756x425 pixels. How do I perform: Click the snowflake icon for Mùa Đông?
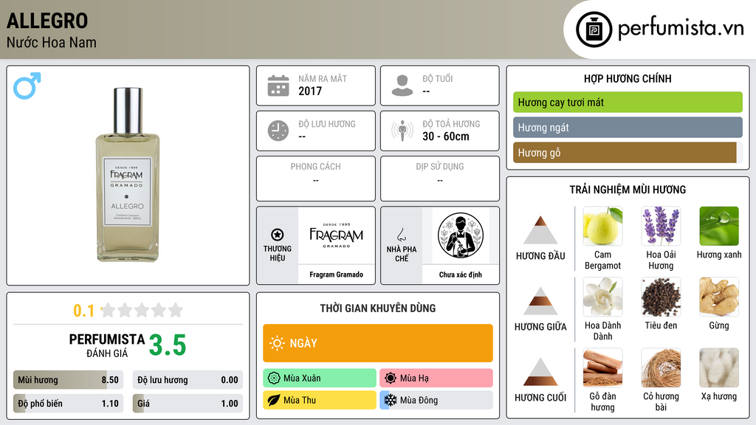tap(391, 400)
